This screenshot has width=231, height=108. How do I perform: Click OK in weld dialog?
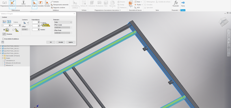pyautogui.click(x=51, y=42)
